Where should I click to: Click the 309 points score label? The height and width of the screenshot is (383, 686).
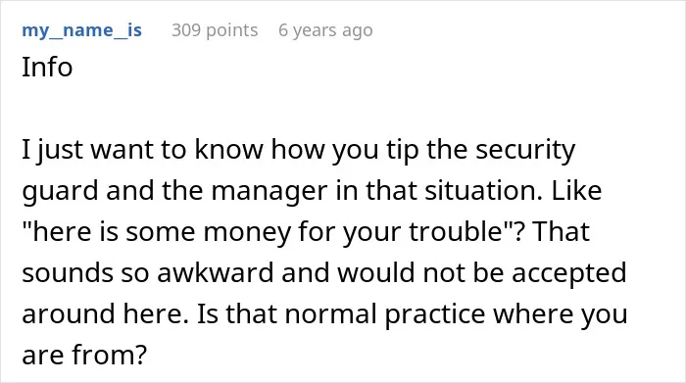tap(215, 30)
